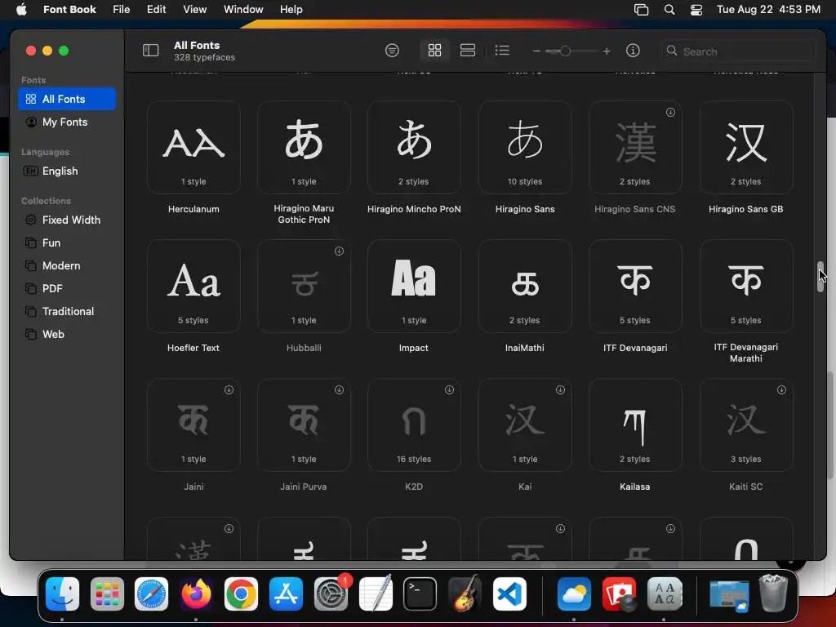Open App Store from the Dock
The height and width of the screenshot is (627, 836).
(x=286, y=594)
